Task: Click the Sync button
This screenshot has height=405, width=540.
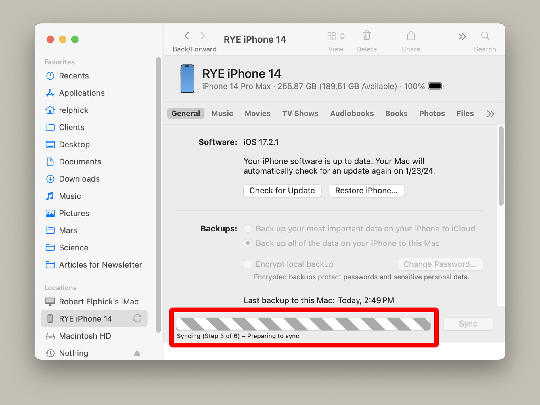Action: click(468, 324)
